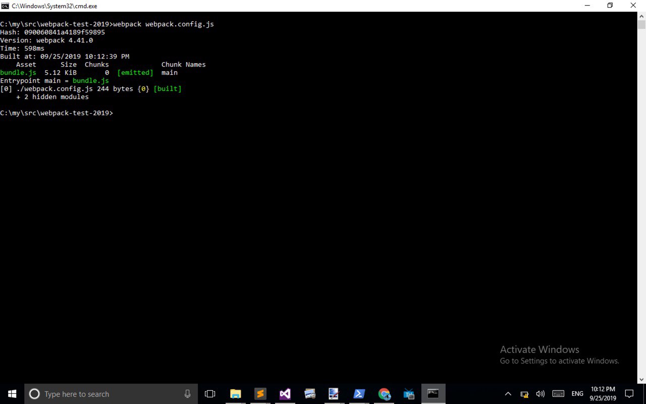Click the 'Built at: 09/25/2019 10:12:39 PM' line

tap(65, 57)
